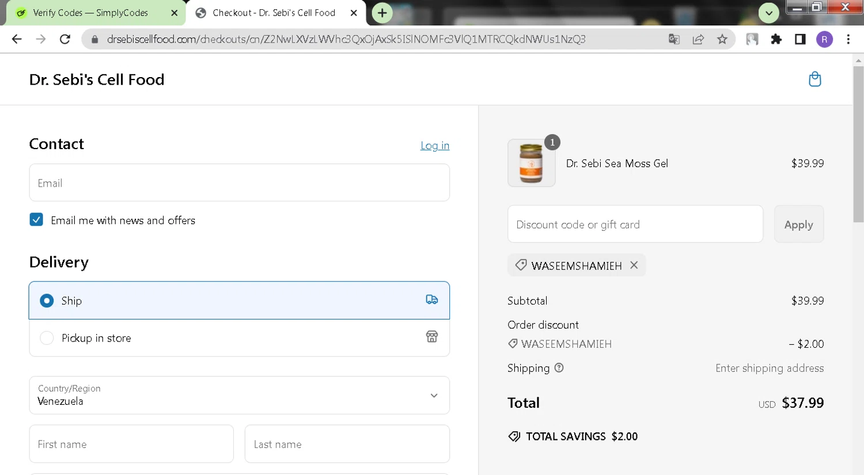Focus the Email input field
864x475 pixels.
tap(239, 183)
